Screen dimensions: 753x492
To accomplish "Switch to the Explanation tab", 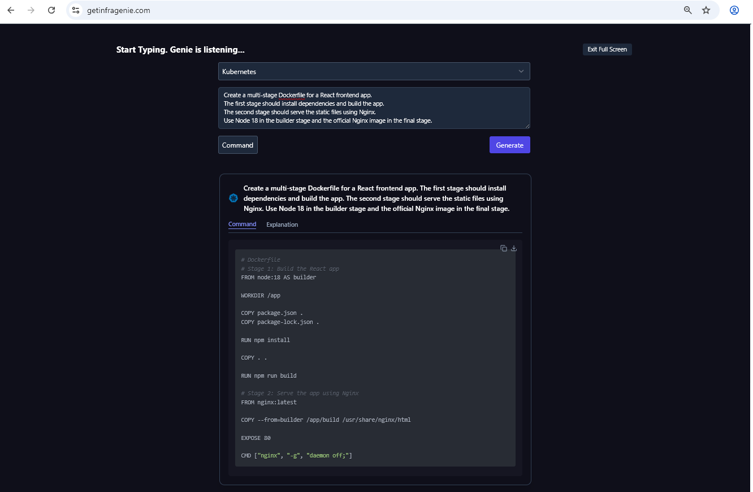I will point(282,225).
